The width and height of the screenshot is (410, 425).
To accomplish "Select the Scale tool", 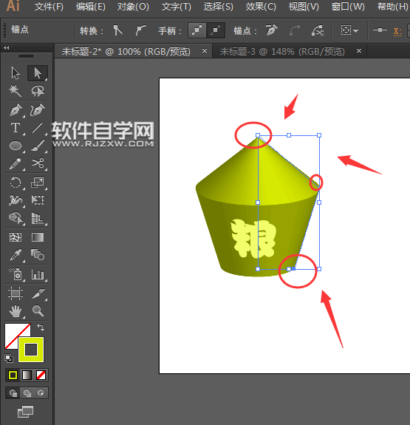I will 38,183.
